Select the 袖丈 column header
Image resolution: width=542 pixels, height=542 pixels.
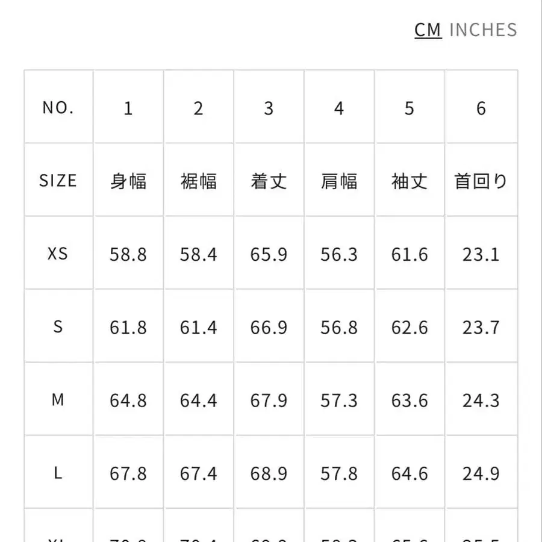410,181
